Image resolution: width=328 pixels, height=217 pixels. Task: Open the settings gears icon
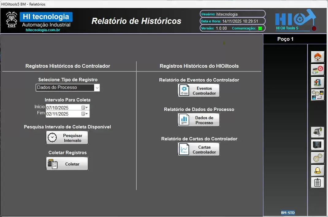click(x=318, y=158)
